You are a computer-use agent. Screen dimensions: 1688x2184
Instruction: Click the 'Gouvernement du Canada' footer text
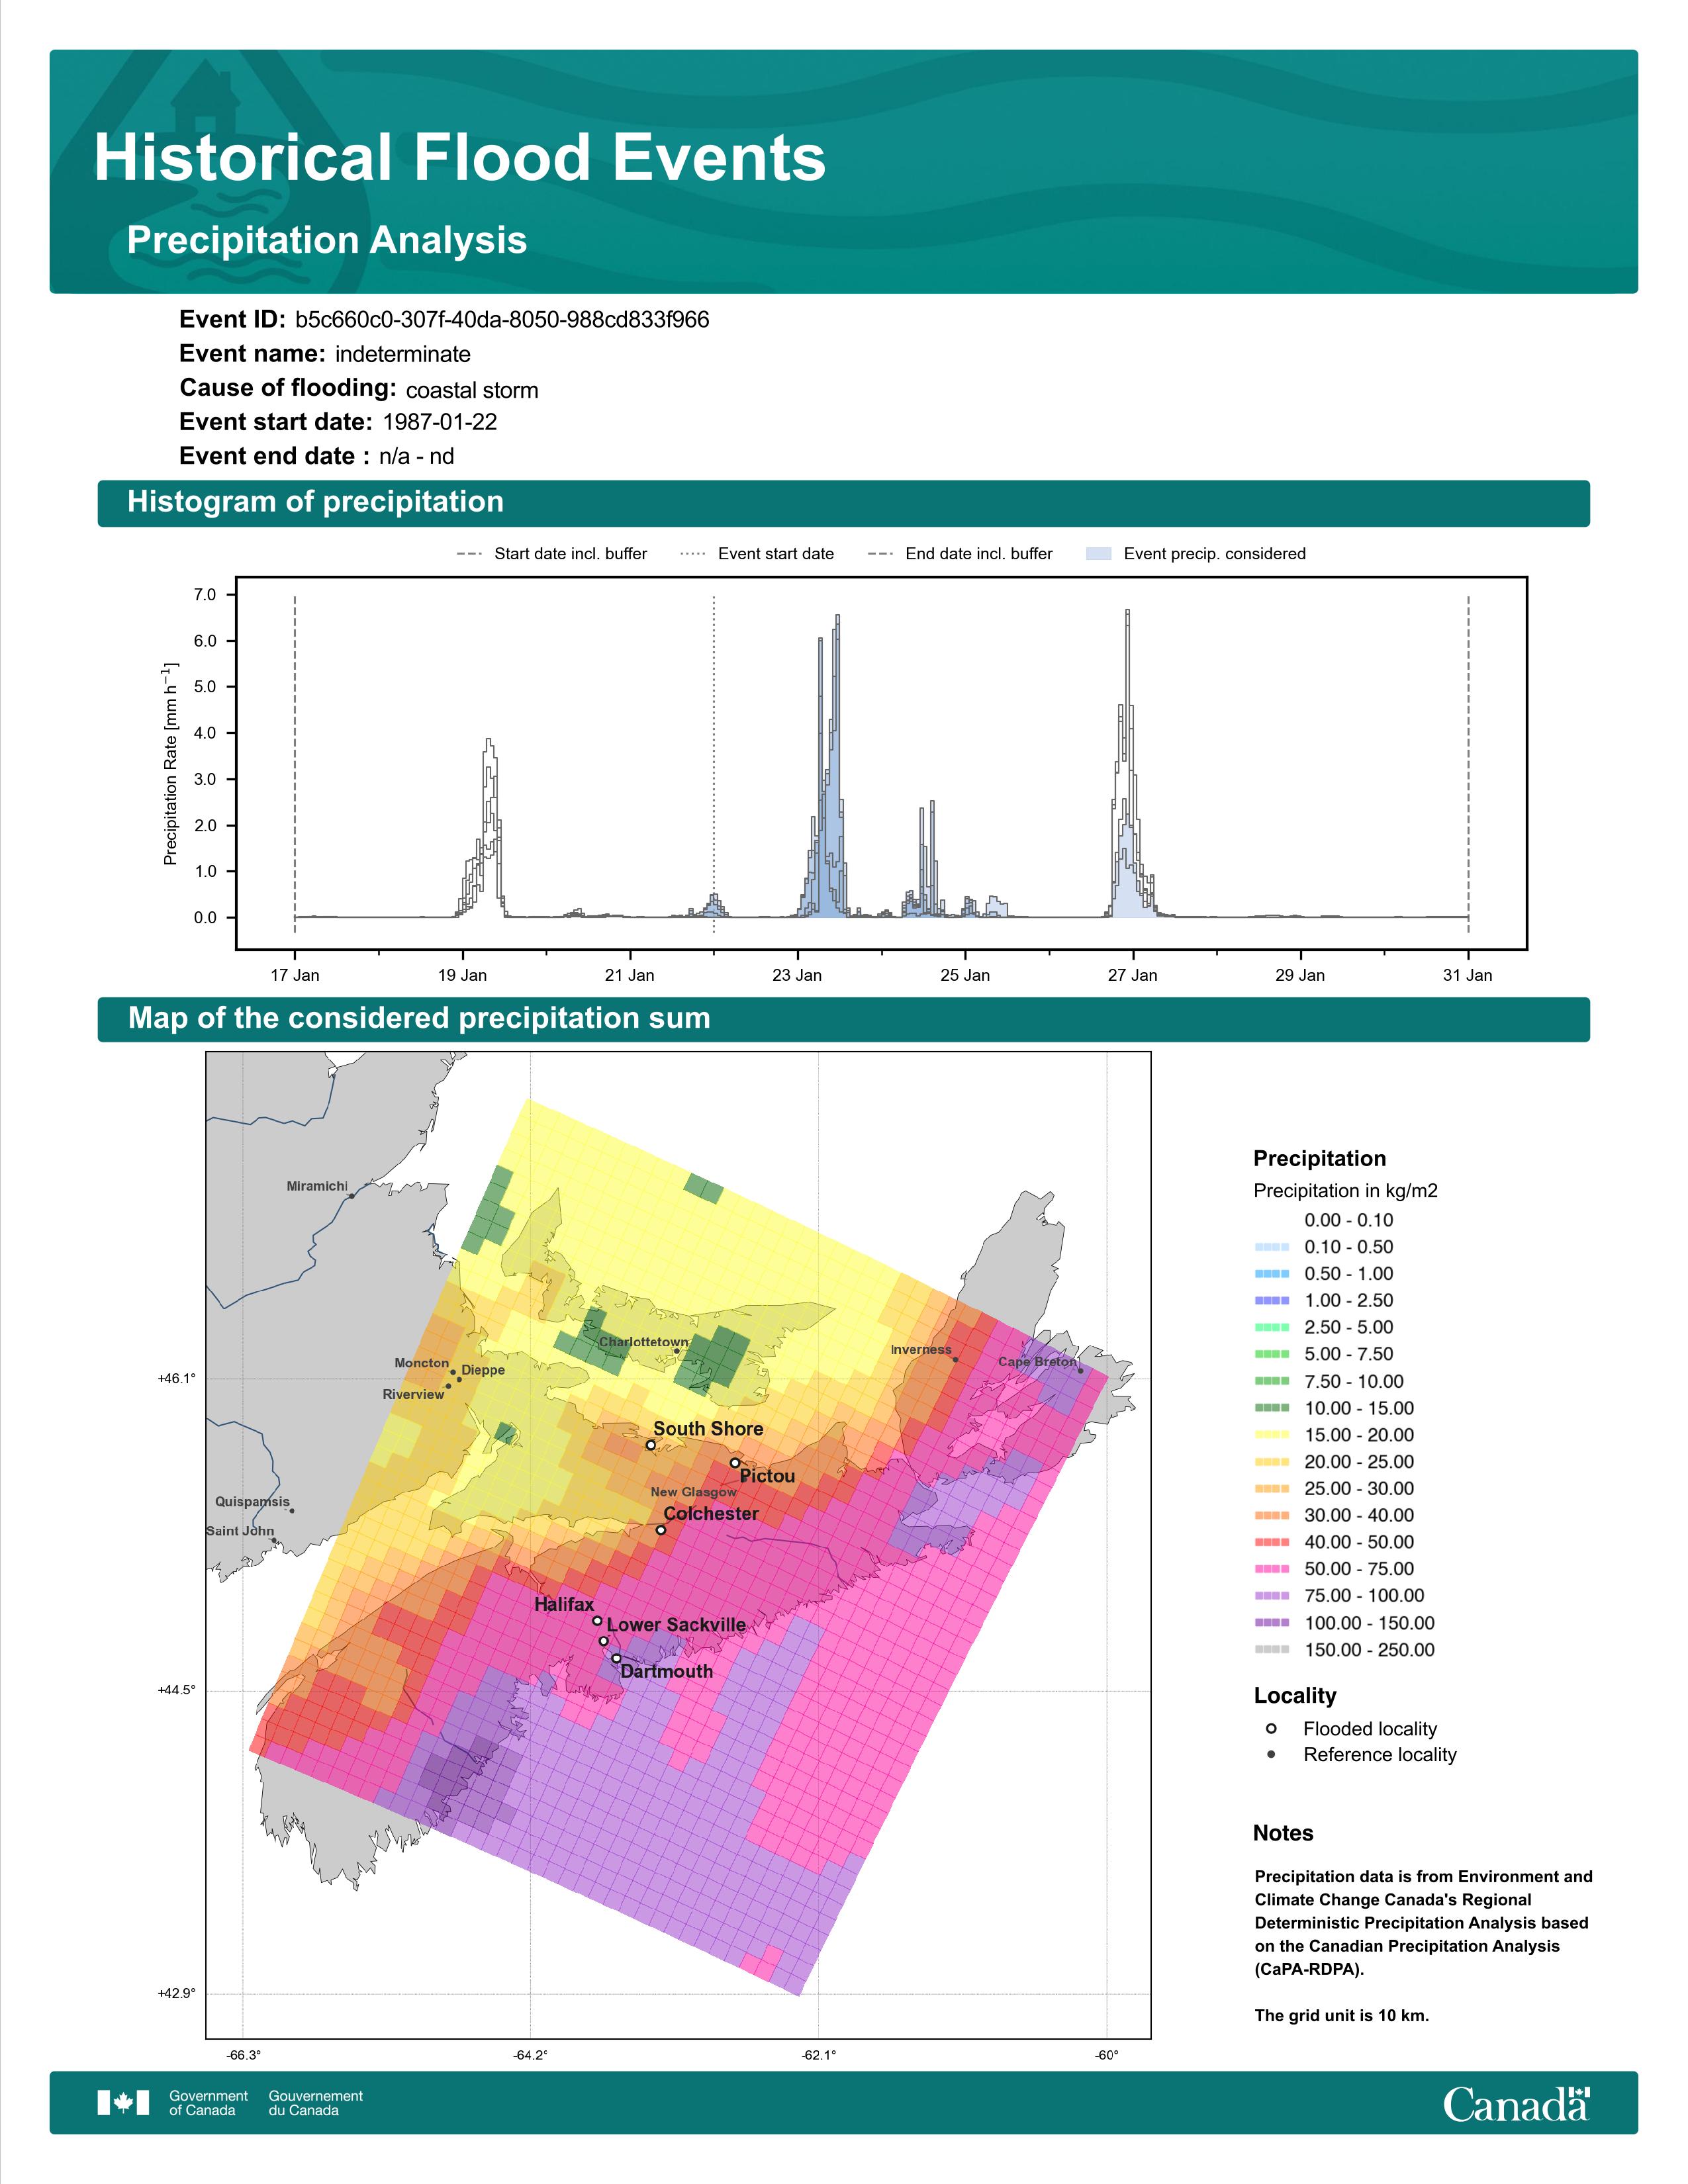pos(316,2103)
